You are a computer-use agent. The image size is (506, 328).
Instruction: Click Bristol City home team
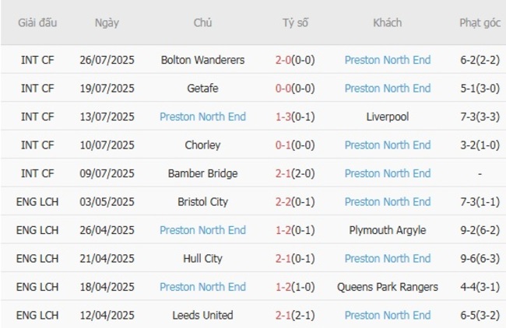click(x=202, y=202)
